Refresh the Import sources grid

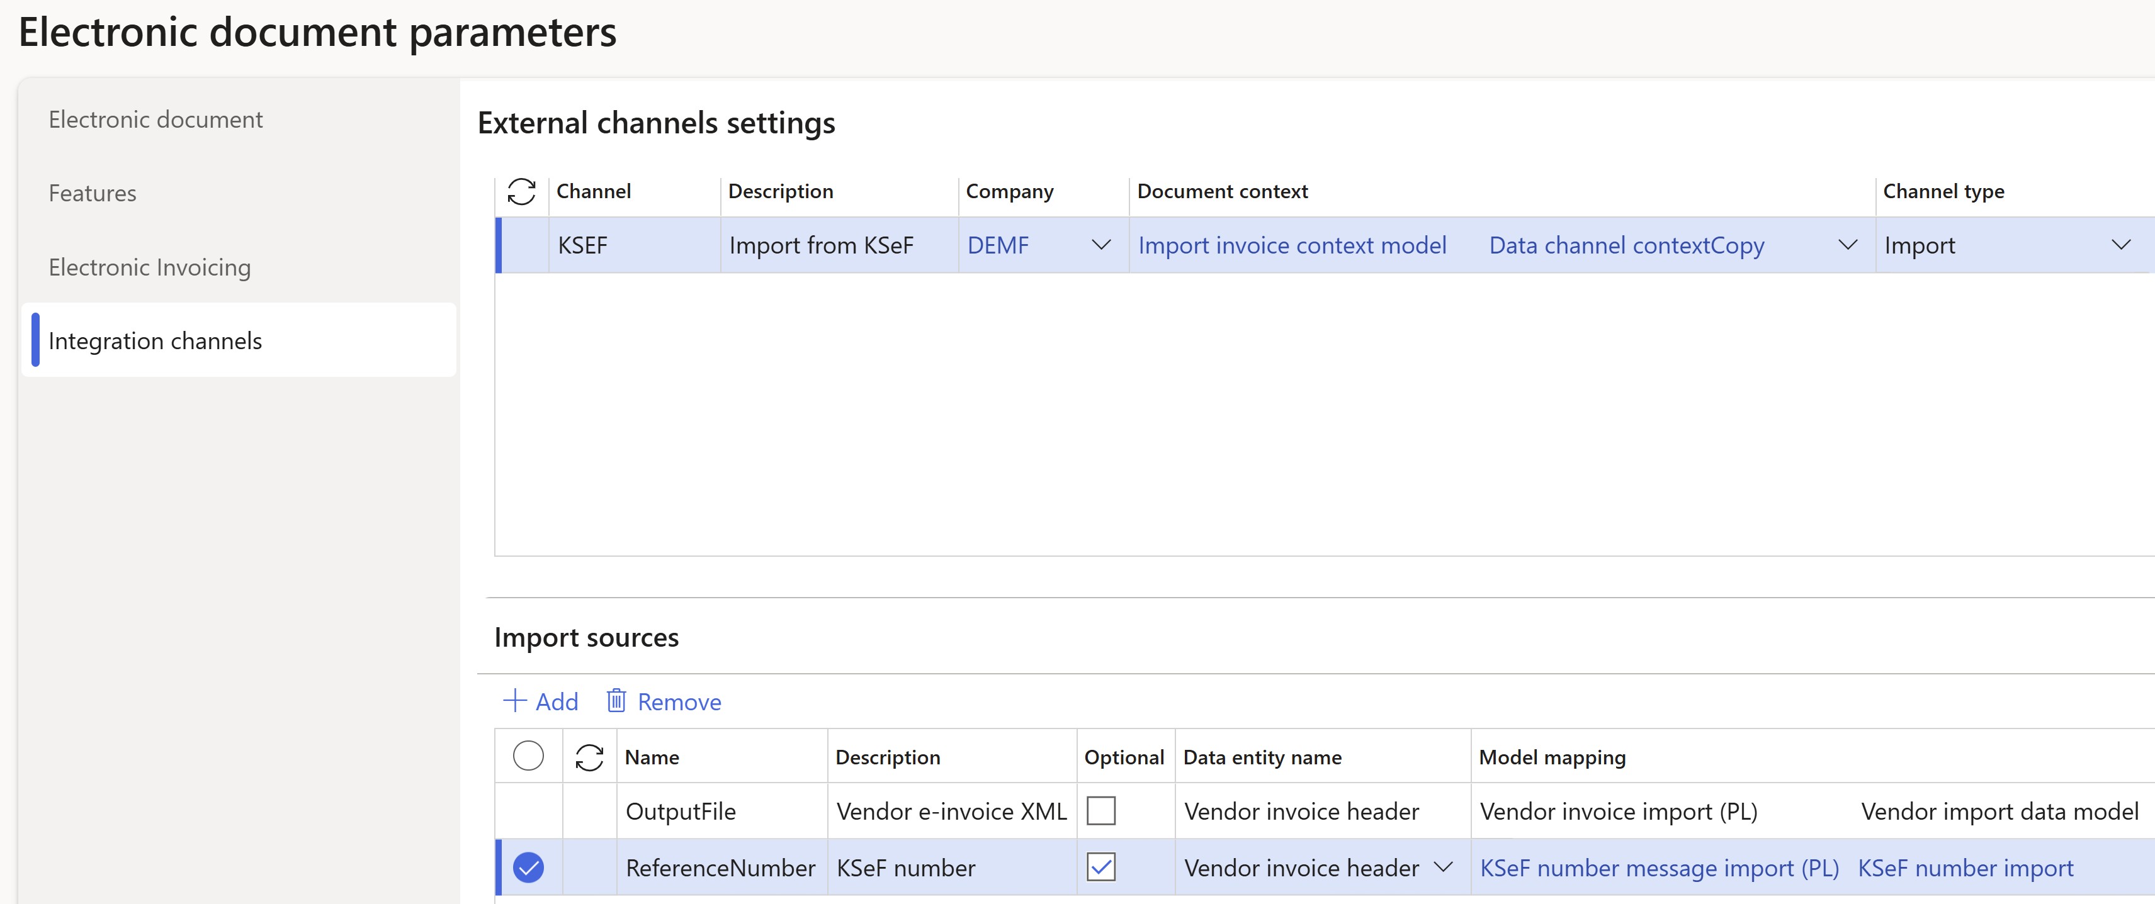(x=589, y=757)
